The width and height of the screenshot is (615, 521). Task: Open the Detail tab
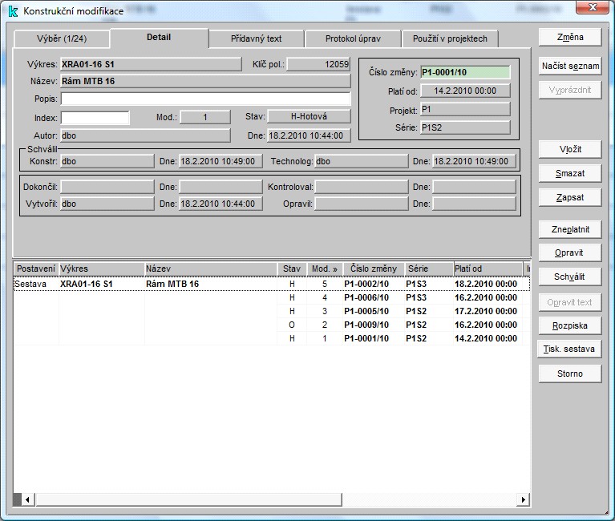[x=159, y=38]
